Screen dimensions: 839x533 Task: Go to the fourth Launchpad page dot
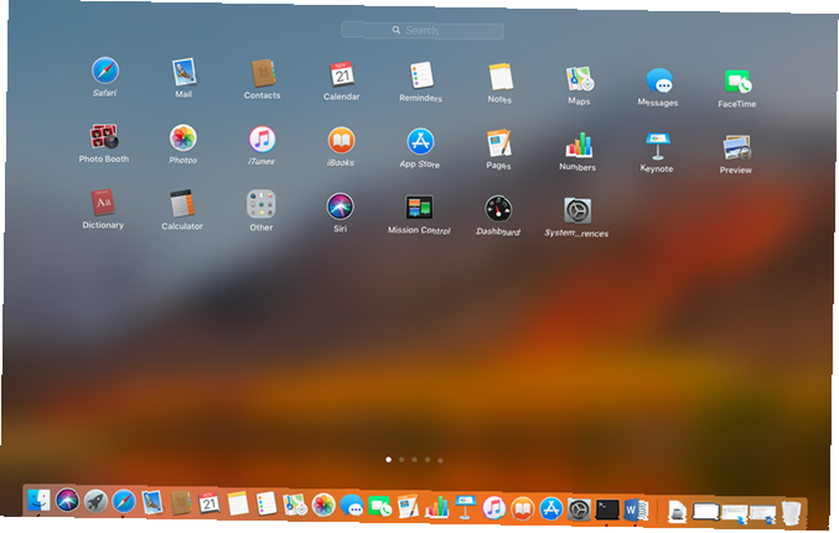427,460
